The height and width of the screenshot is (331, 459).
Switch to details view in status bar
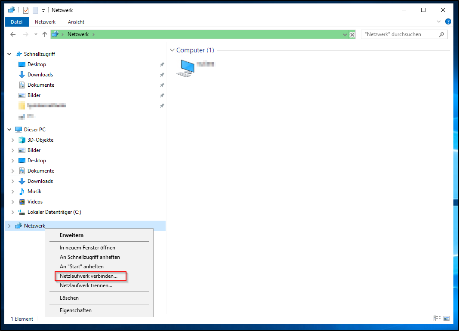pos(437,319)
